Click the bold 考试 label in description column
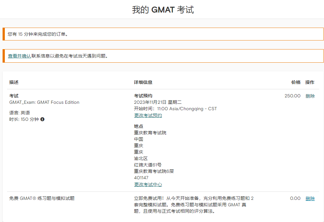 point(14,96)
